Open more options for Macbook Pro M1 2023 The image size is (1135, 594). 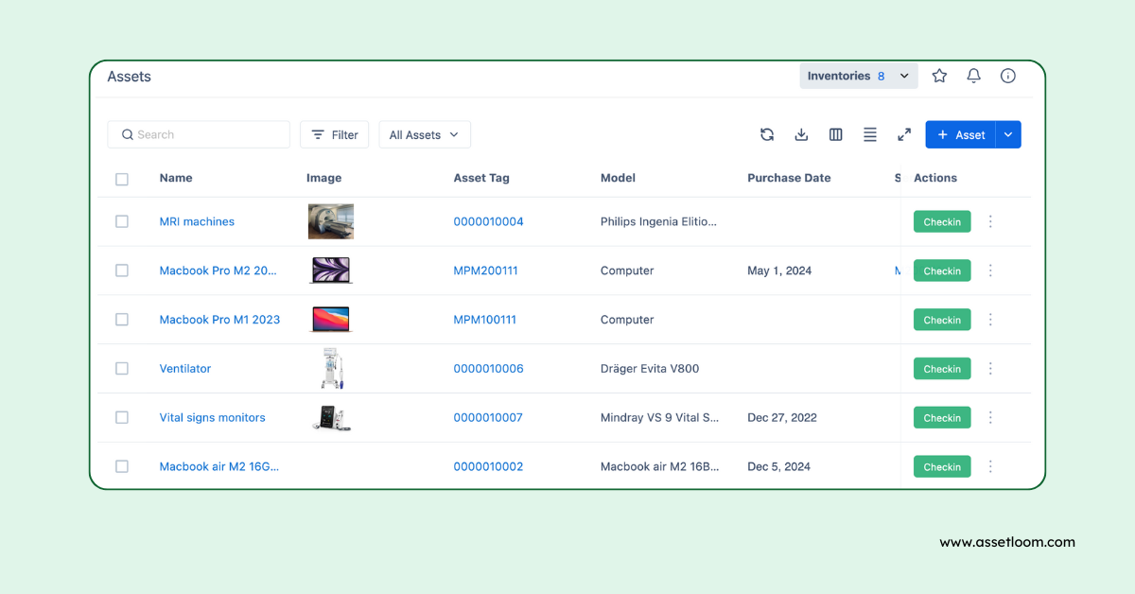tap(990, 320)
